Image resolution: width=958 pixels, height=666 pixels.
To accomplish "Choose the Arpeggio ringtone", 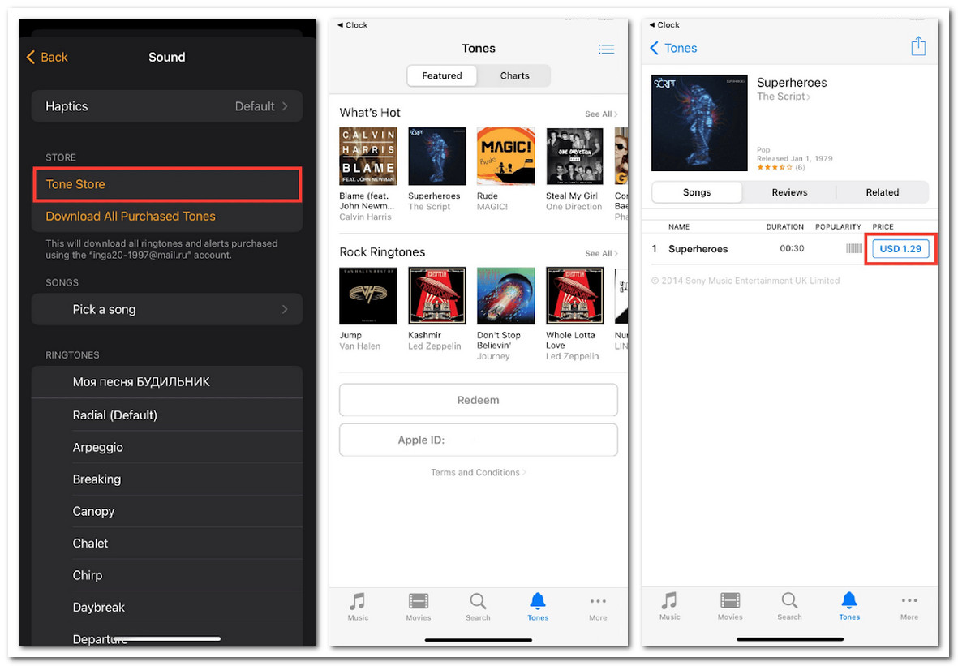I will 97,447.
